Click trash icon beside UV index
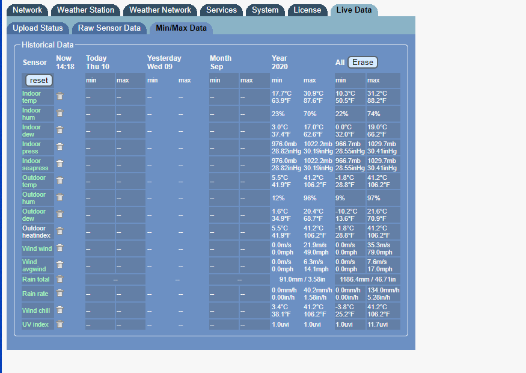The image size is (526, 373). [60, 324]
